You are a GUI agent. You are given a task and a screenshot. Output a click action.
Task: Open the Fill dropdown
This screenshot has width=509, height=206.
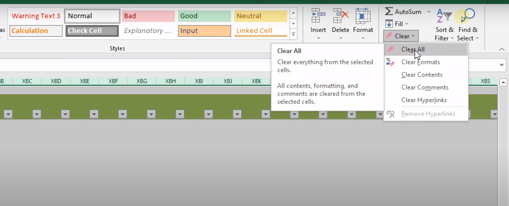tap(406, 24)
